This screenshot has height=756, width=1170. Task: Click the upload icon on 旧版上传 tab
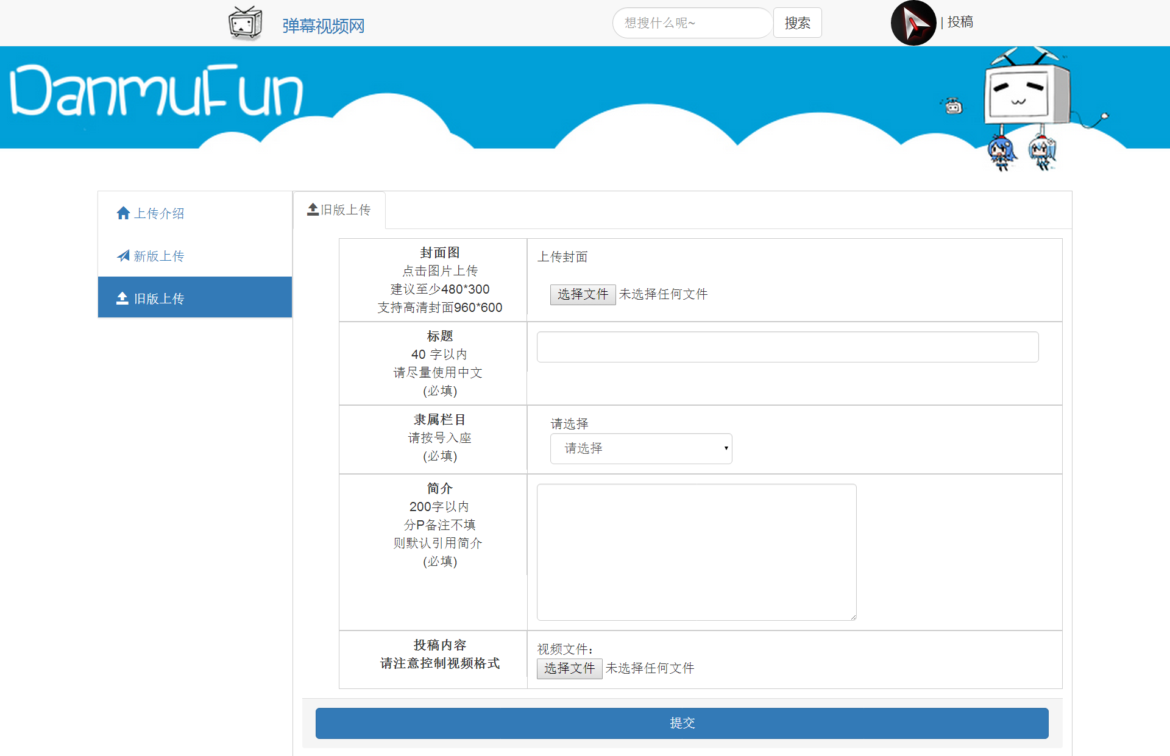[x=313, y=210]
